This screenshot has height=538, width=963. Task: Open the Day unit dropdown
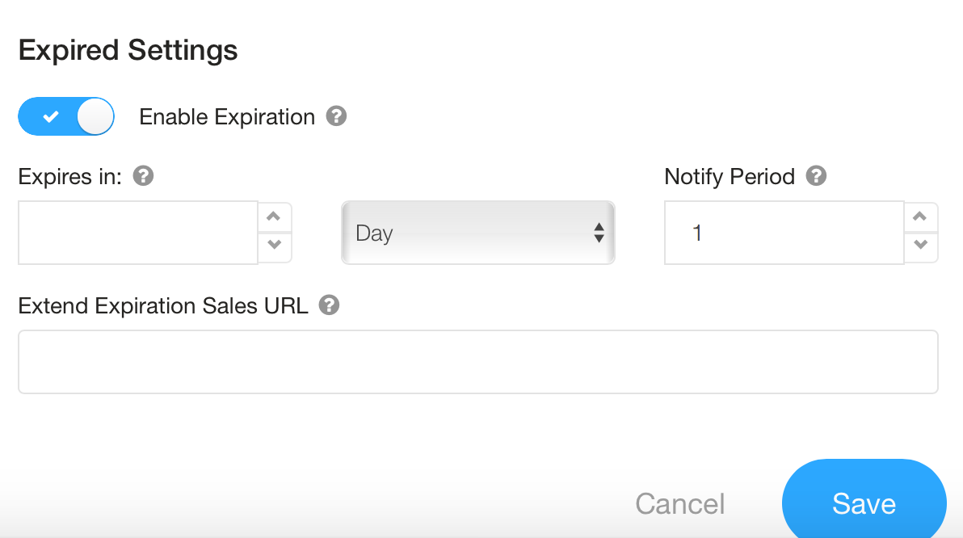click(478, 233)
